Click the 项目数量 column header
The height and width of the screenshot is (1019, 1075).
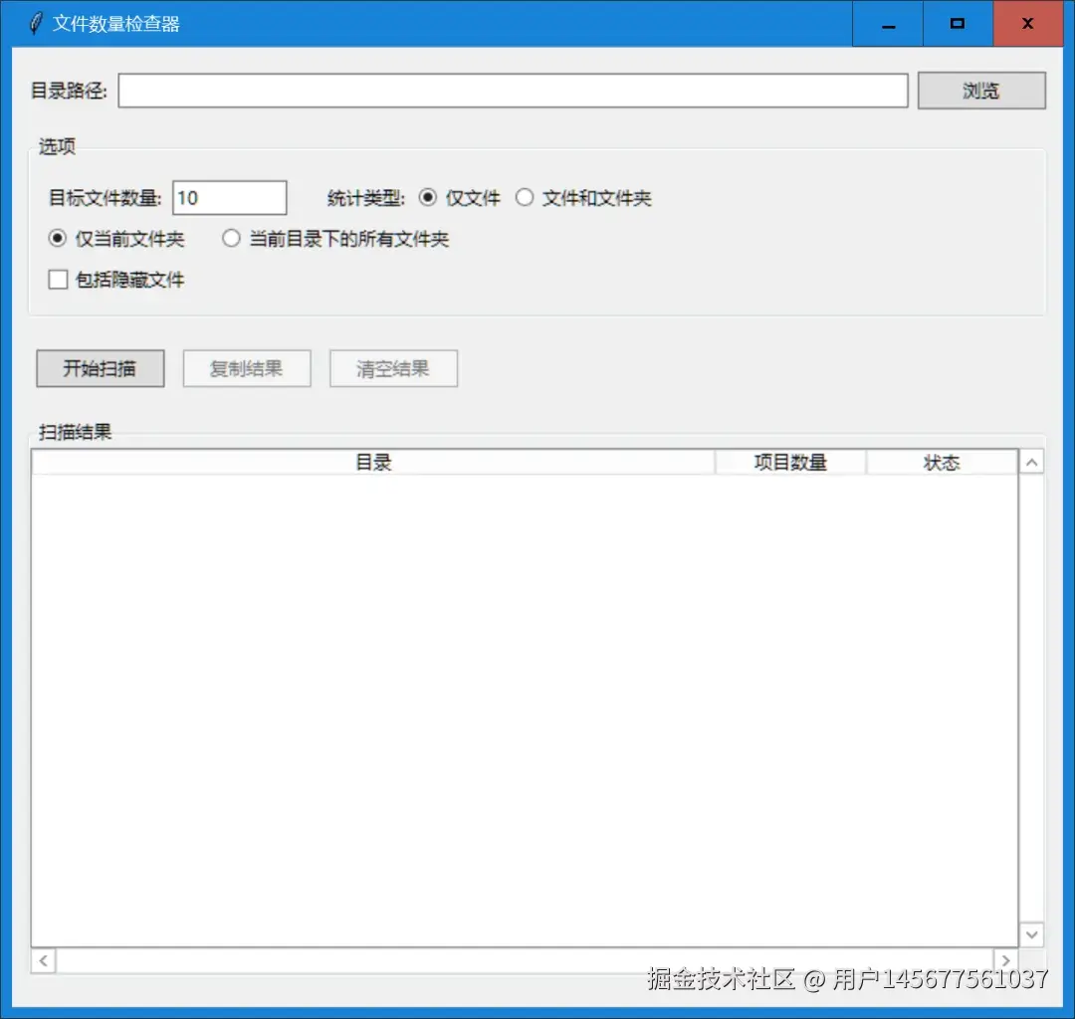point(789,461)
